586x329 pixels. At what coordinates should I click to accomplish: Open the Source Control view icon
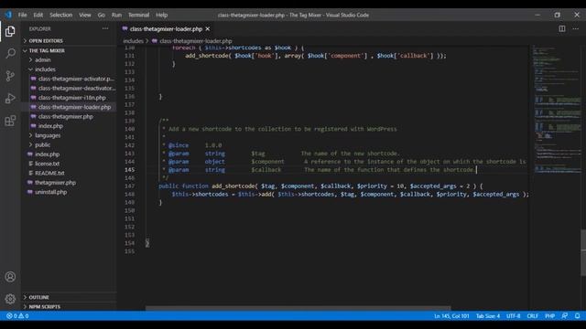[x=10, y=76]
